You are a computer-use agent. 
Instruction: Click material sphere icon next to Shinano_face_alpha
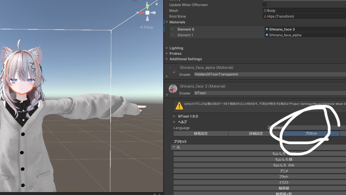267,35
